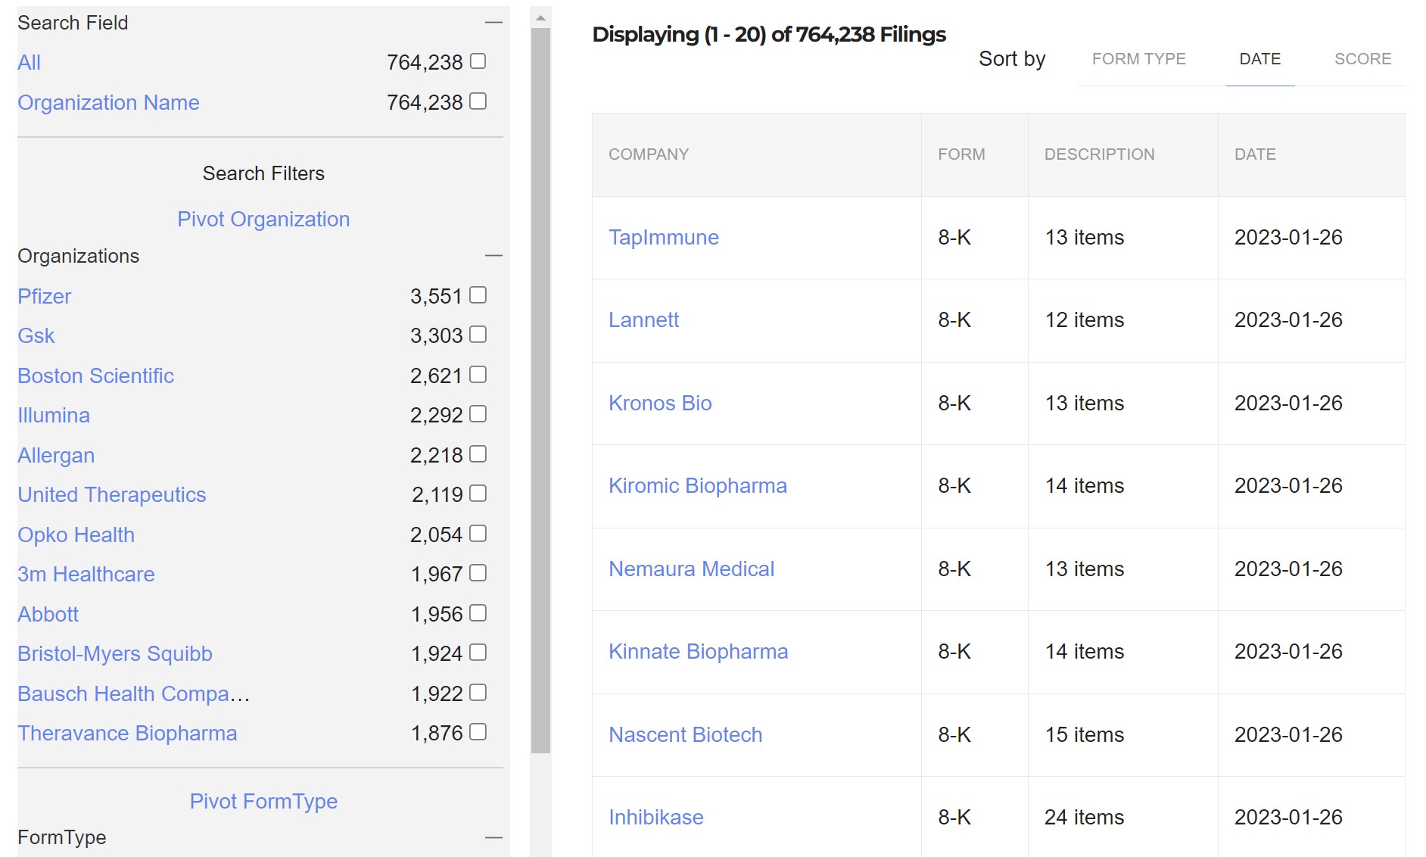Click the 2023-01-26 date in Kronos Bio row
1426x857 pixels.
click(1288, 403)
